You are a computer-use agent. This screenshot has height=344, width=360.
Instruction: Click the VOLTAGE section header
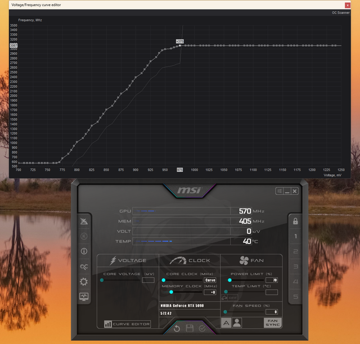click(128, 260)
